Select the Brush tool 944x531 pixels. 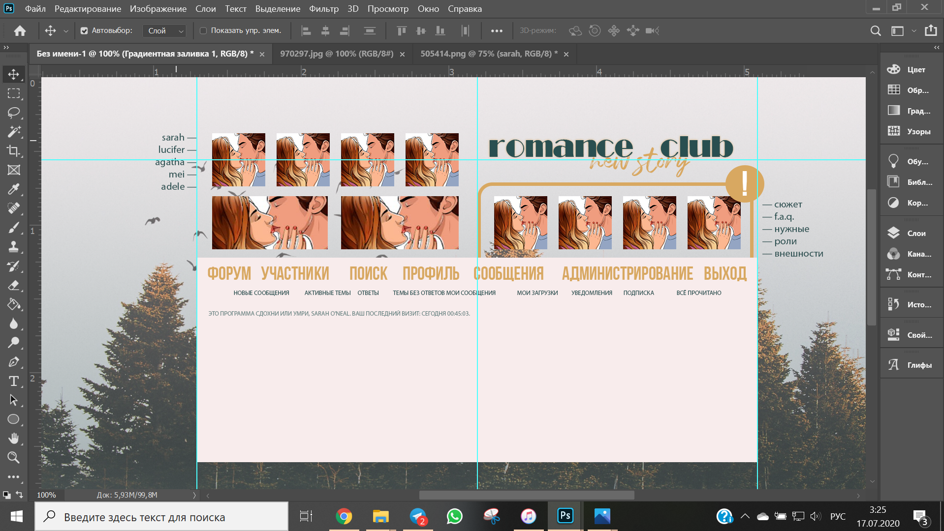pos(14,228)
